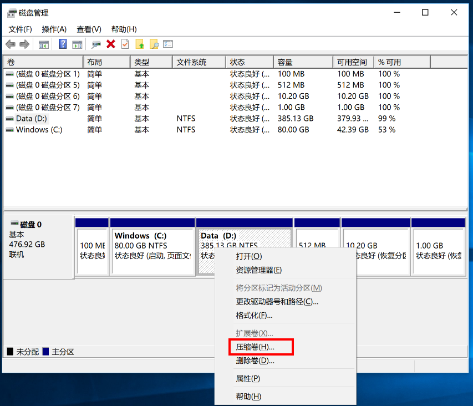Open the 文件(F) menu
This screenshot has width=473, height=406.
click(x=20, y=29)
